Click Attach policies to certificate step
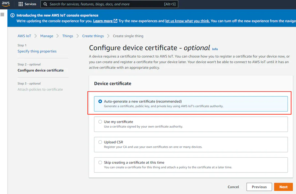Viewport: 296px width, 194px height. pyautogui.click(x=40, y=89)
